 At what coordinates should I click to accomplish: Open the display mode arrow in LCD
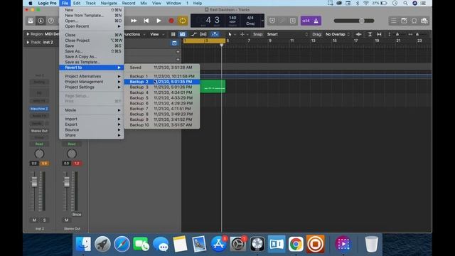[x=262, y=21]
